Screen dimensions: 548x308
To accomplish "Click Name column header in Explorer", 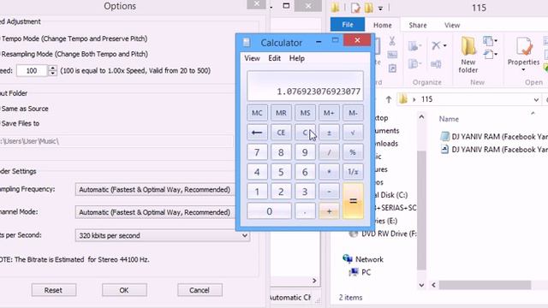I will pyautogui.click(x=449, y=119).
